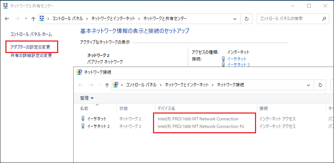Click イーサネット 2 connection link
Viewport: 334px width, 163px height.
click(238, 65)
